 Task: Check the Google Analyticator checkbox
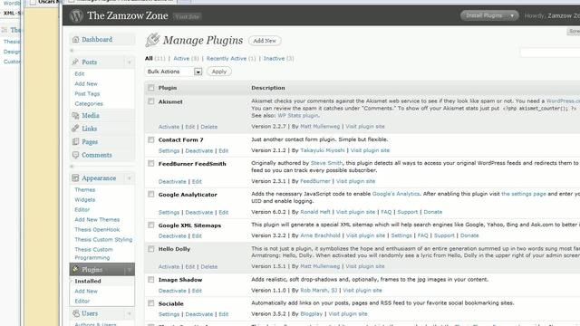point(151,194)
